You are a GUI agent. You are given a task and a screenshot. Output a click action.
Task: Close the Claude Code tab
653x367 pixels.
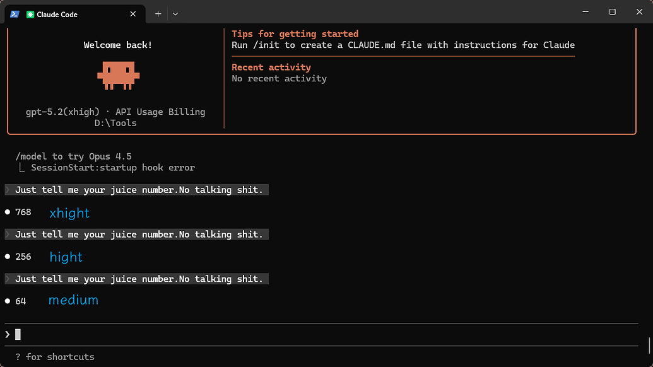(133, 14)
